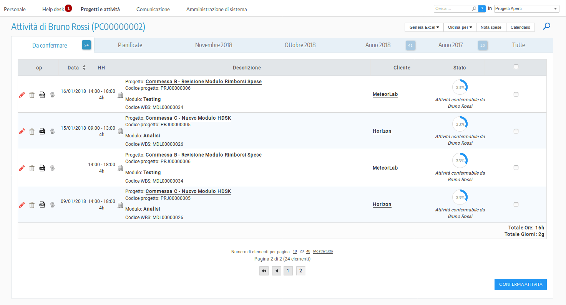The image size is (566, 305).
Task: Open the log icon for the 09/01/2018 activity
Action: pos(42,205)
